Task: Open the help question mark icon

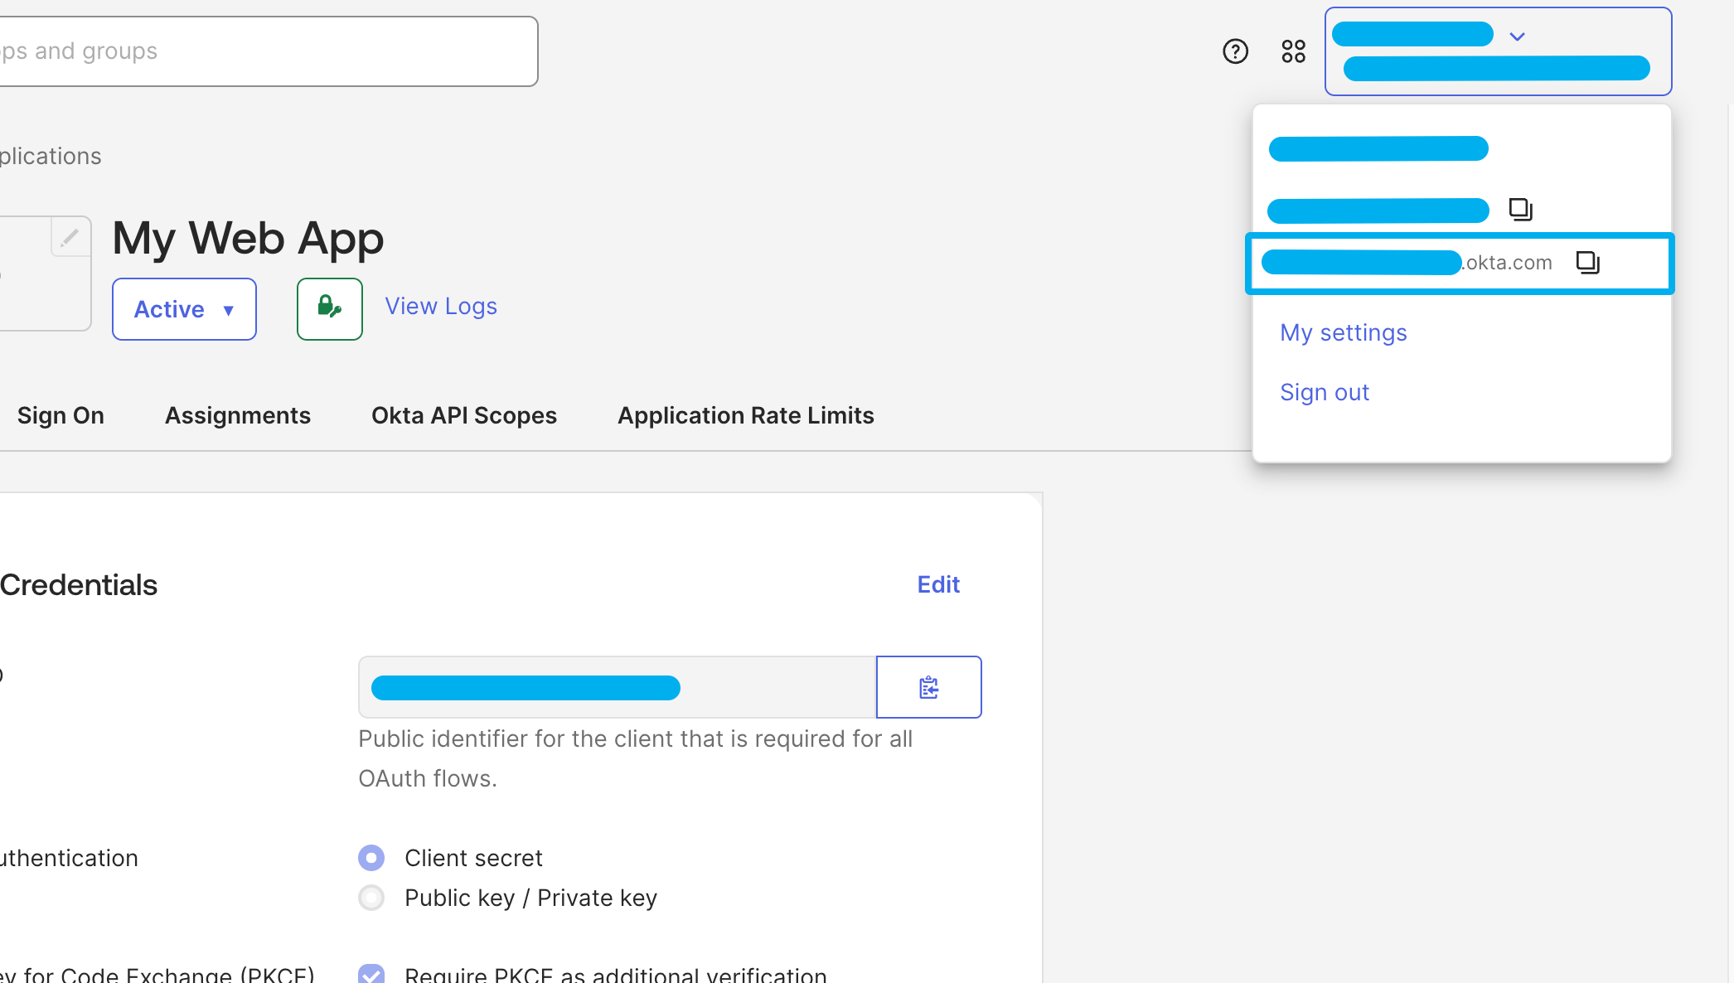Action: 1235,51
